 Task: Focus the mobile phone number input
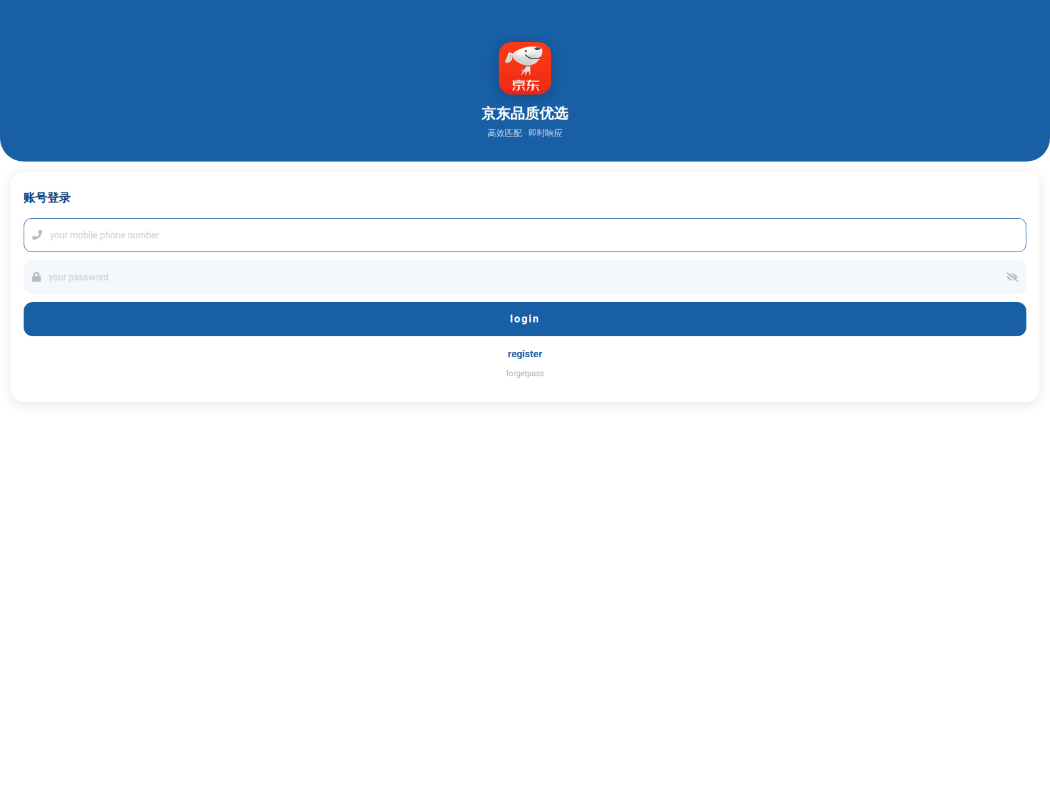525,235
